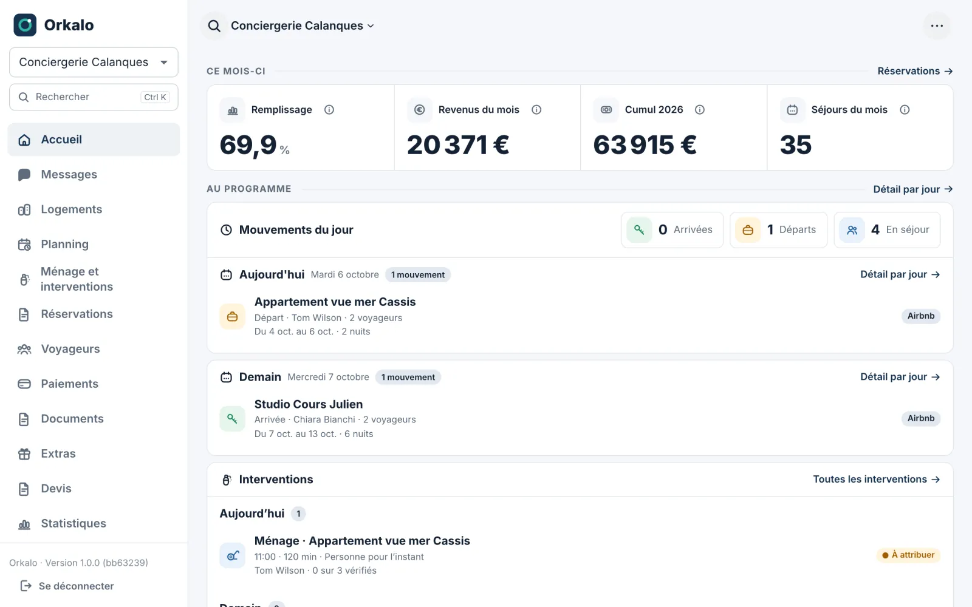Open Extras page
Screen dimensions: 972x607
94,454
